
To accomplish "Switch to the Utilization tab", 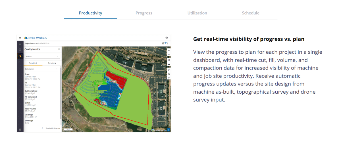I will [x=197, y=13].
